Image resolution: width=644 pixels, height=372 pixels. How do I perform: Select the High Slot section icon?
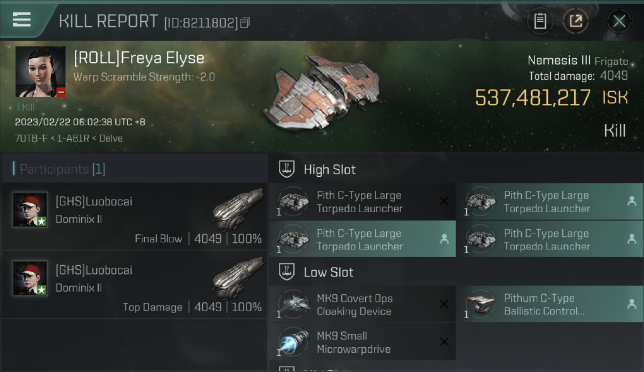pyautogui.click(x=287, y=169)
